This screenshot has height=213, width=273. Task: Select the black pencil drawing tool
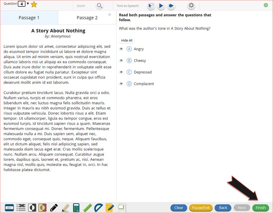click(54, 208)
